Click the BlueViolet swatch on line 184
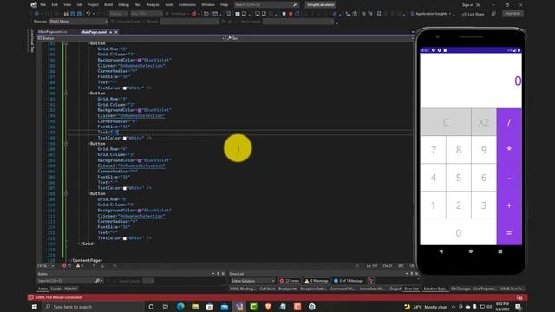The width and height of the screenshot is (555, 312). [x=140, y=60]
